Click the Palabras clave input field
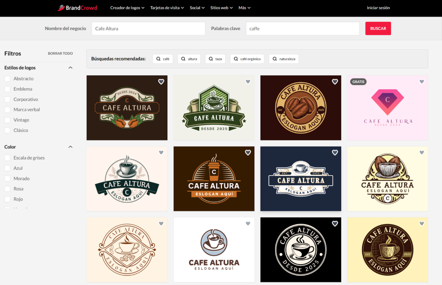Screen dimensions: 442x285 click(x=302, y=28)
